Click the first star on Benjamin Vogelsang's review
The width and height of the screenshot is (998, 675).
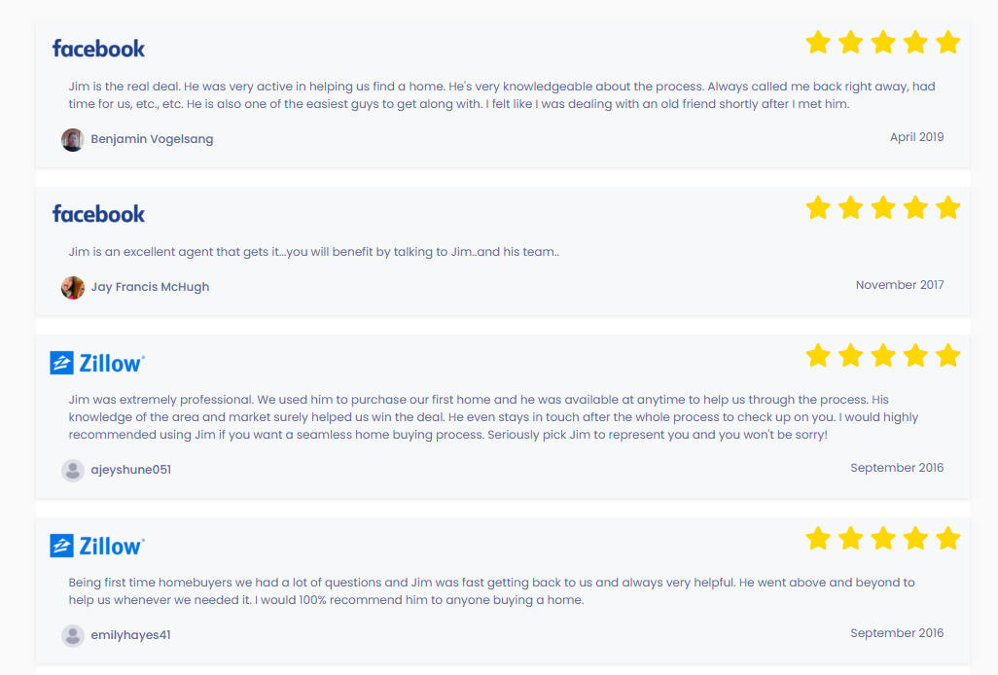coord(818,43)
